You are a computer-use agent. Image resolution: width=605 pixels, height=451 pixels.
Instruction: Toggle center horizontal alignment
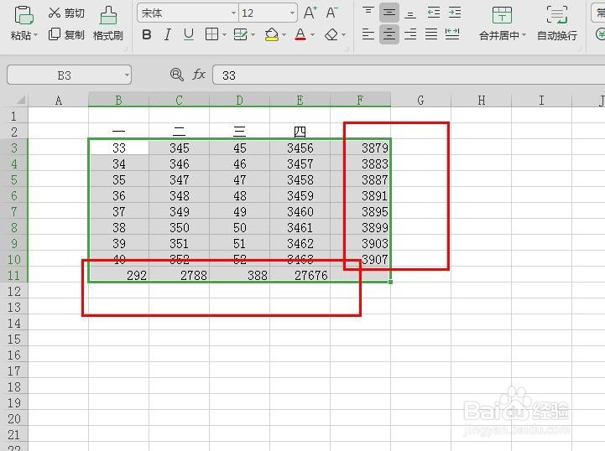389,34
